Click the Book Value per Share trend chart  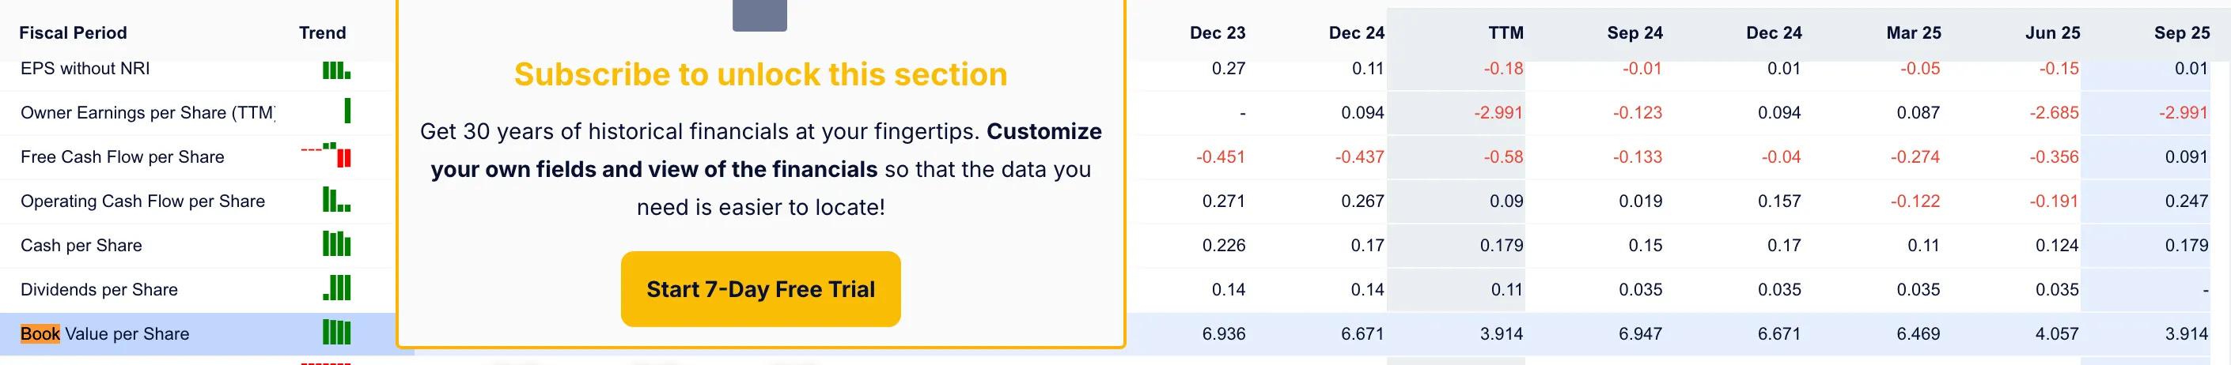(x=336, y=332)
